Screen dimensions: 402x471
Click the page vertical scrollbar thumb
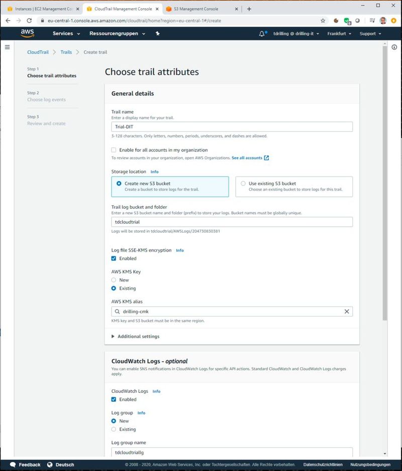[x=384, y=183]
